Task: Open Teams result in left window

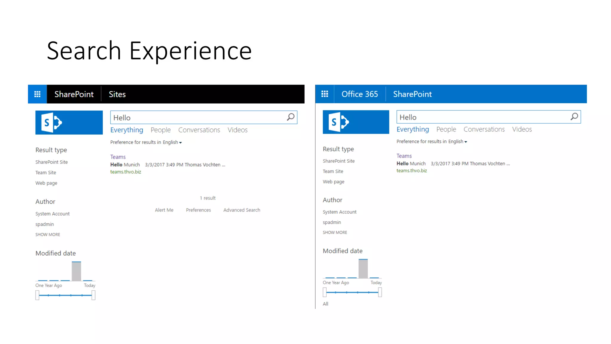Action: tap(118, 157)
